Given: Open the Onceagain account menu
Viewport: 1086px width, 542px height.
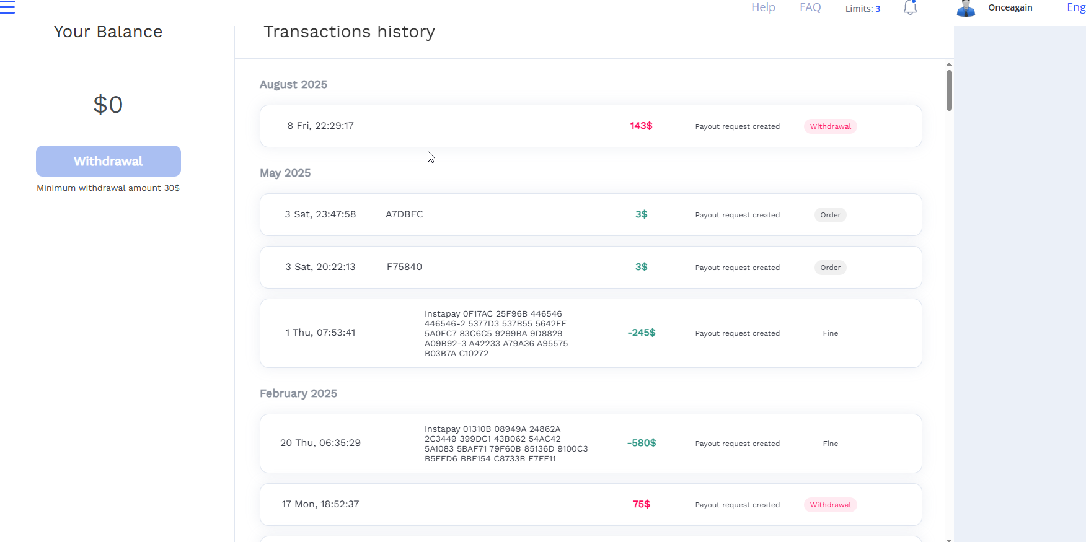Looking at the screenshot, I should point(1010,7).
